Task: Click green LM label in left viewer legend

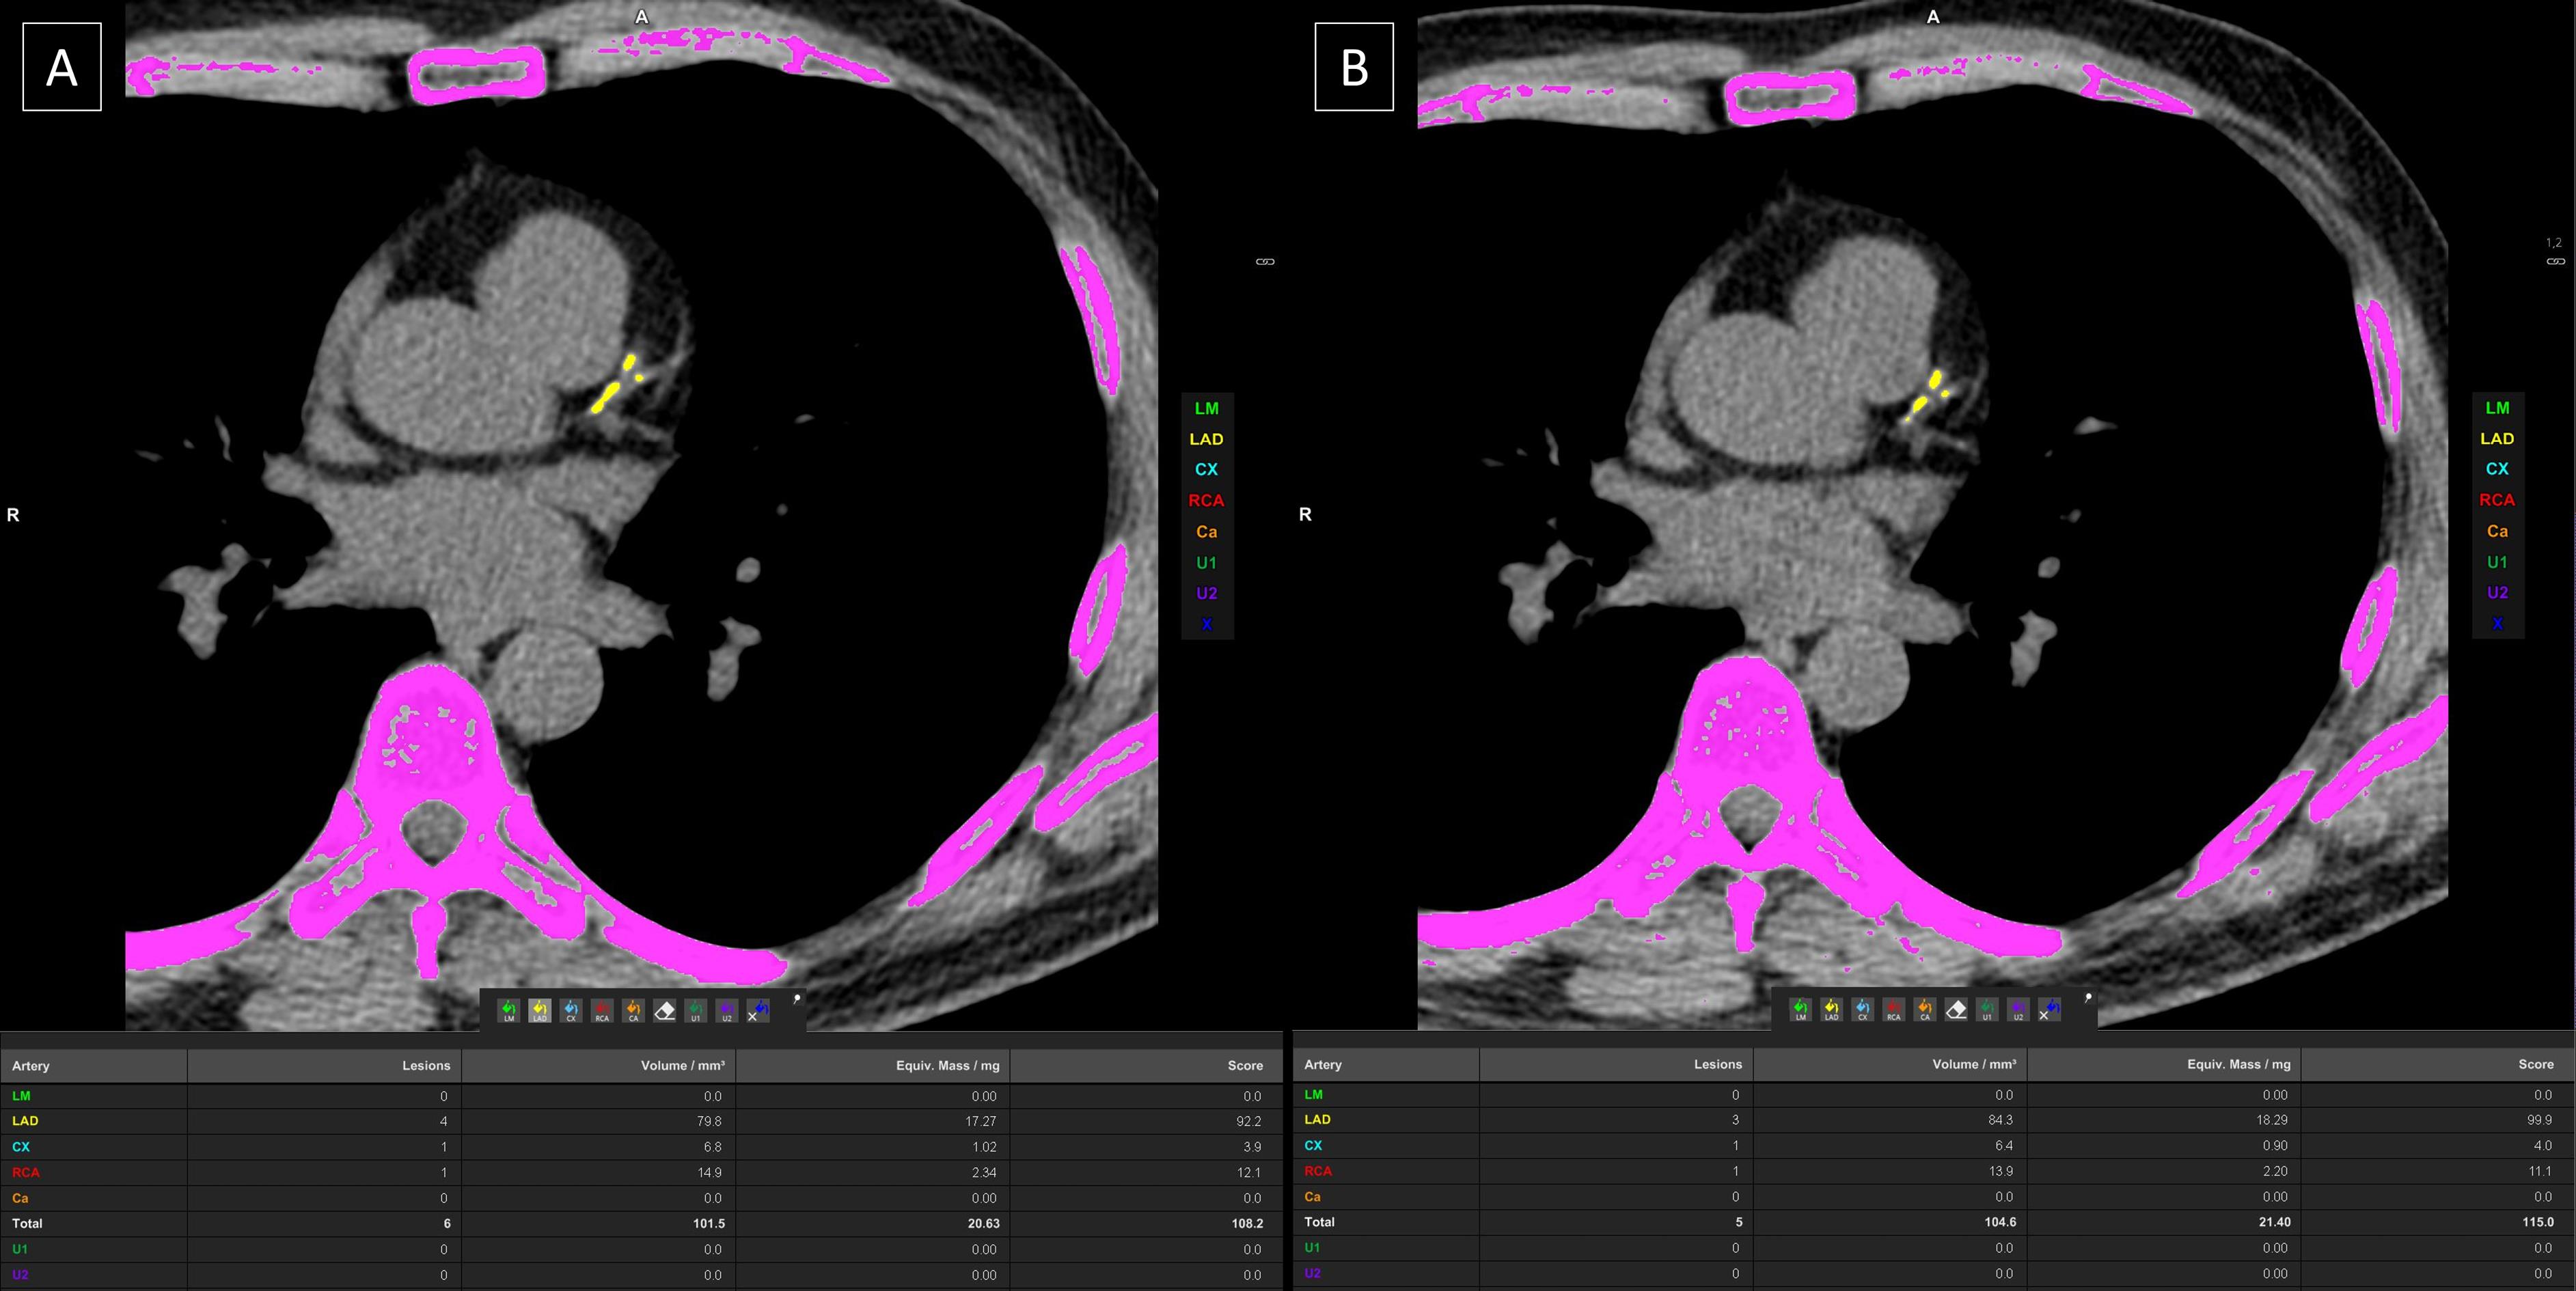Action: click(1207, 408)
